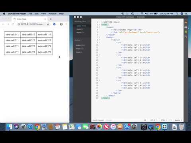This screenshot has width=191, height=143.
Task: Open QuickTime Player from the Dock
Action: coord(151,127)
